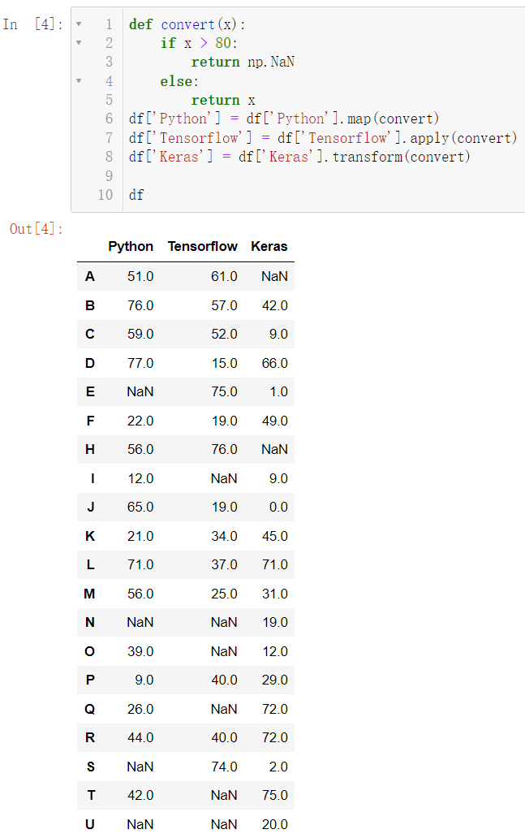Select row index label D
525x838 pixels.
[90, 363]
